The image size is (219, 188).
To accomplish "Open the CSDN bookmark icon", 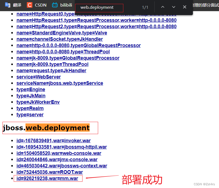I will click(x=30, y=5).
